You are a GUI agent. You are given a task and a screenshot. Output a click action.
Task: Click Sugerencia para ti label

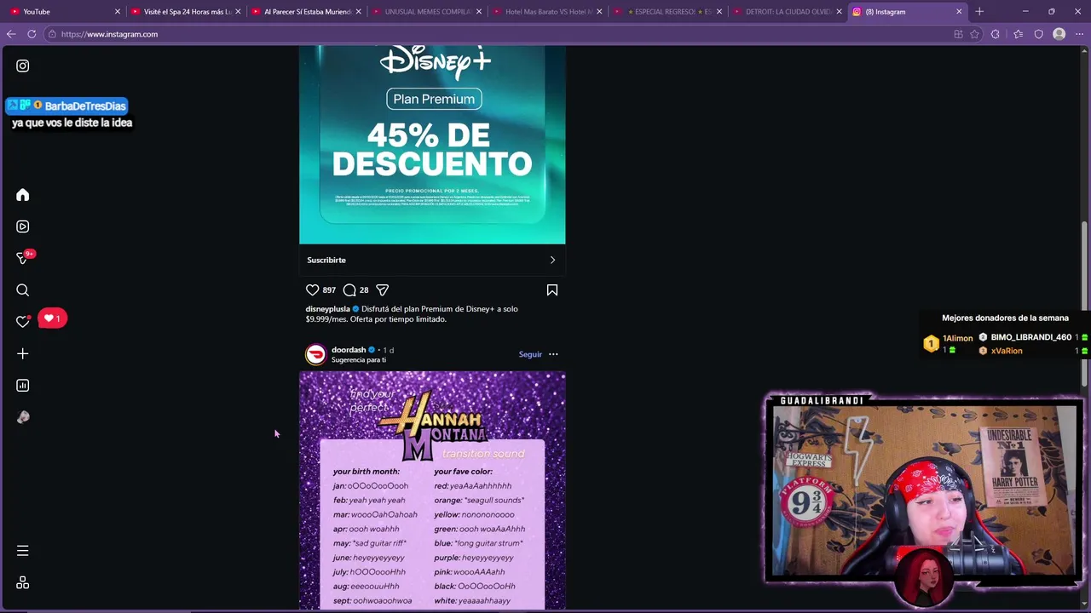359,360
